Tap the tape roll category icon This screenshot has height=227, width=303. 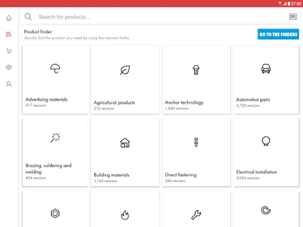[x=266, y=210]
